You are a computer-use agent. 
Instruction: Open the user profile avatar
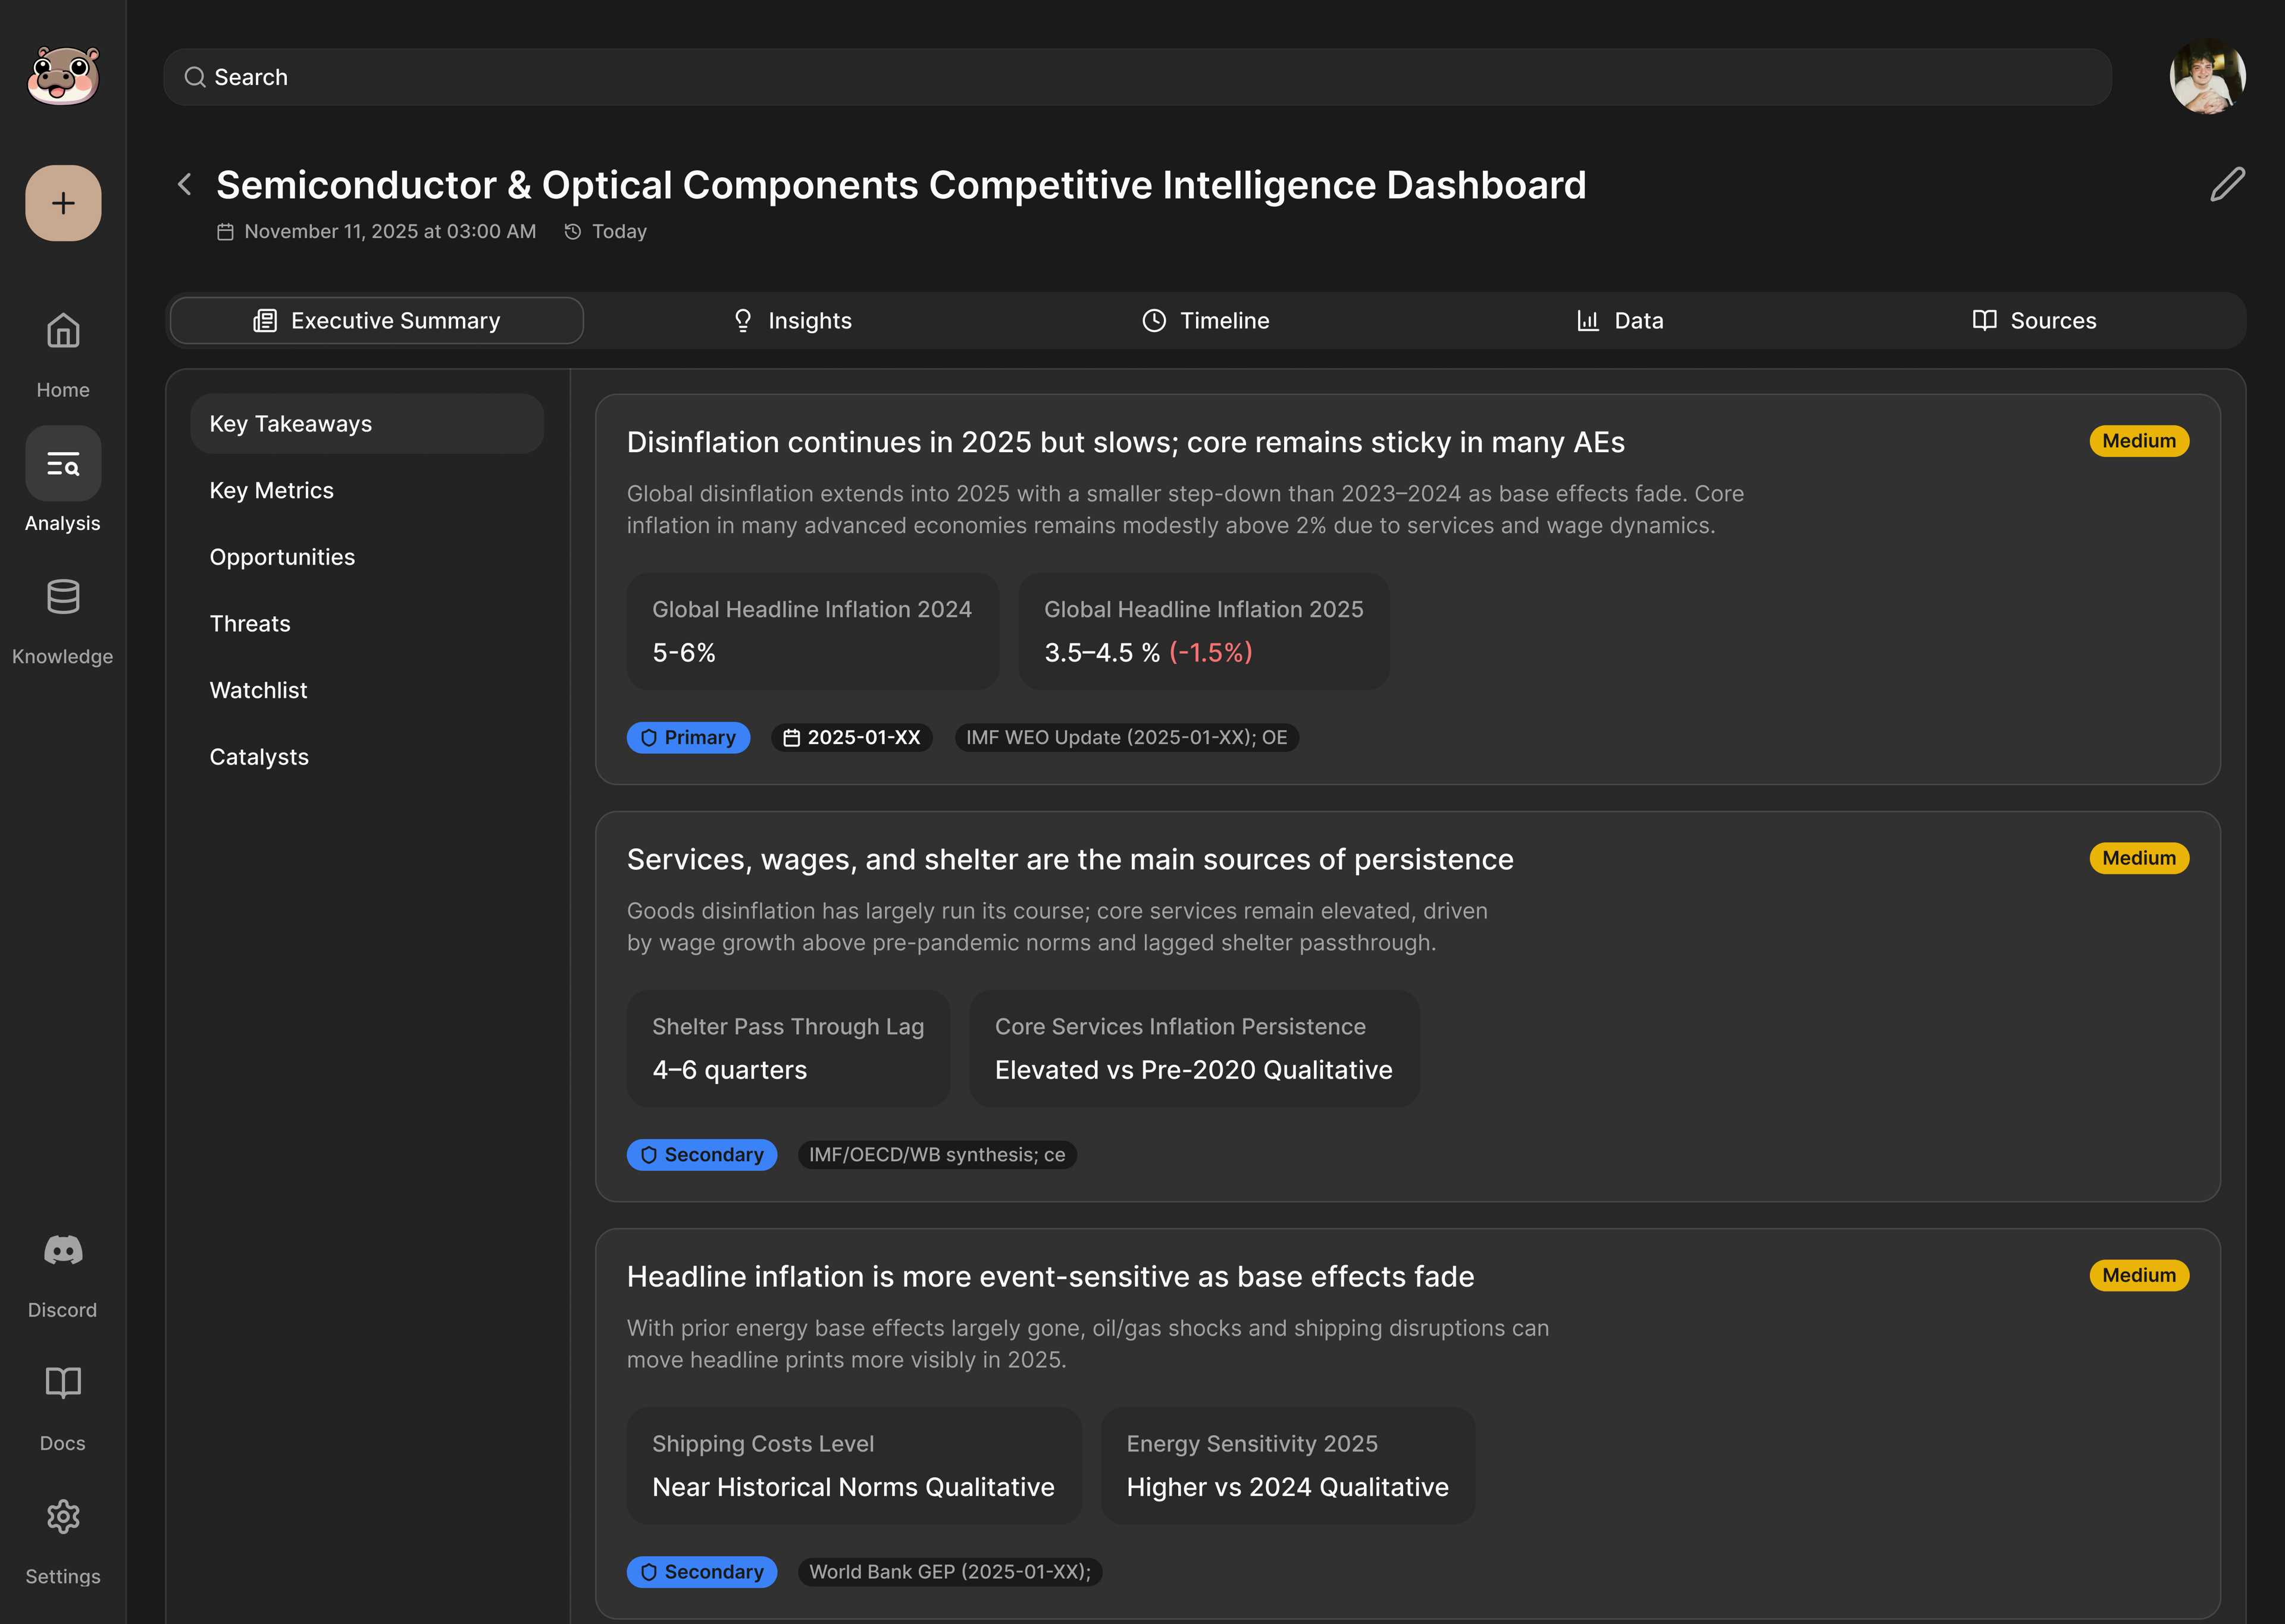2207,77
